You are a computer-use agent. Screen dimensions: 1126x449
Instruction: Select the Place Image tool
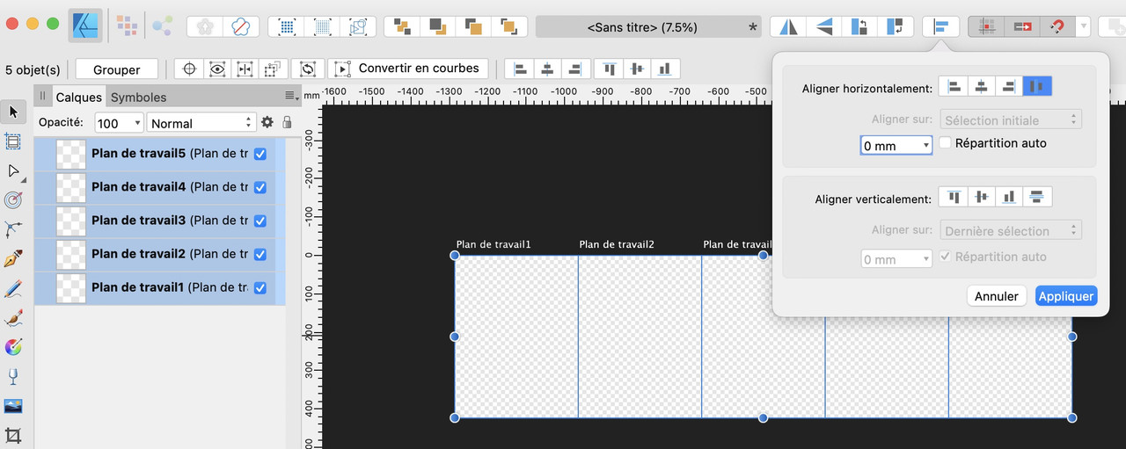(x=13, y=406)
